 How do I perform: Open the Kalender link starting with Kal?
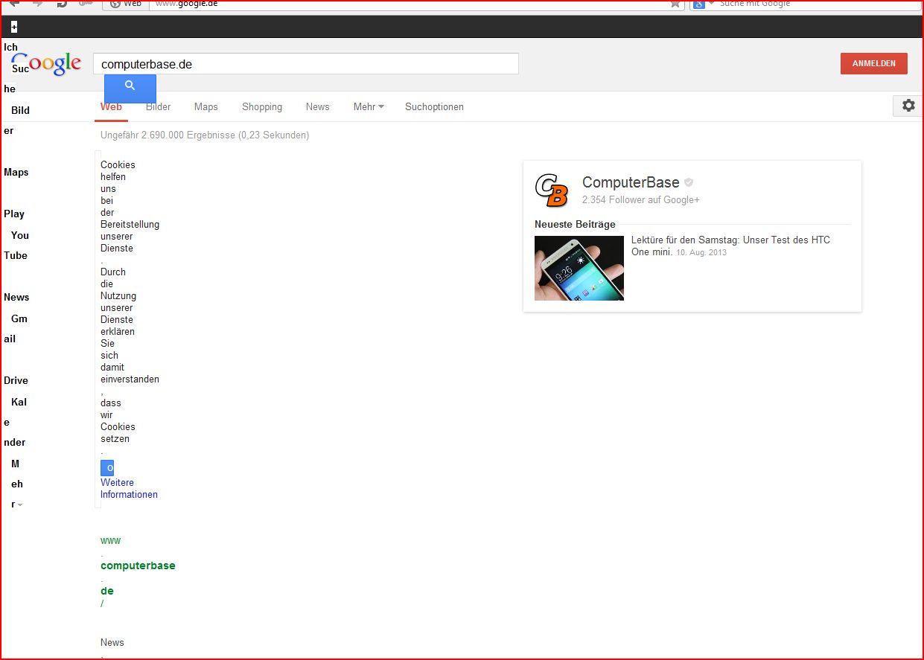tap(19, 402)
